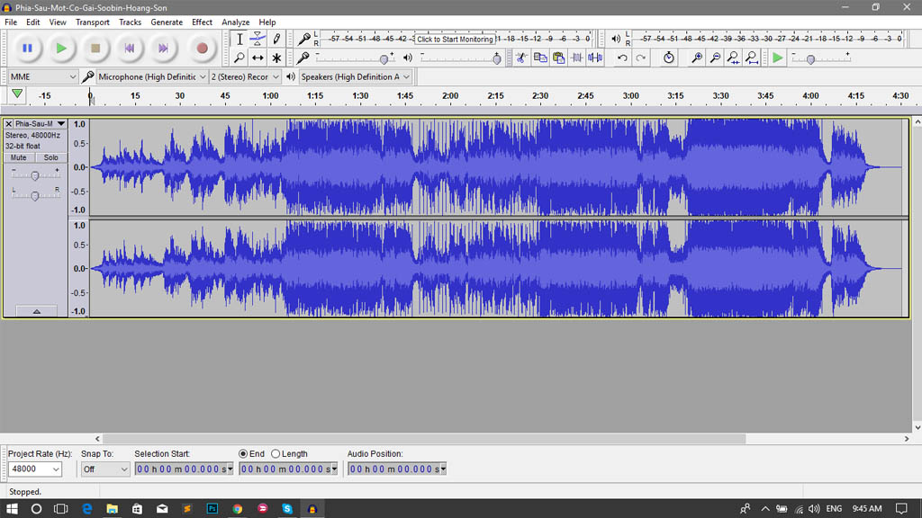Click the Trim Audio icon
This screenshot has width=922, height=518.
point(577,58)
